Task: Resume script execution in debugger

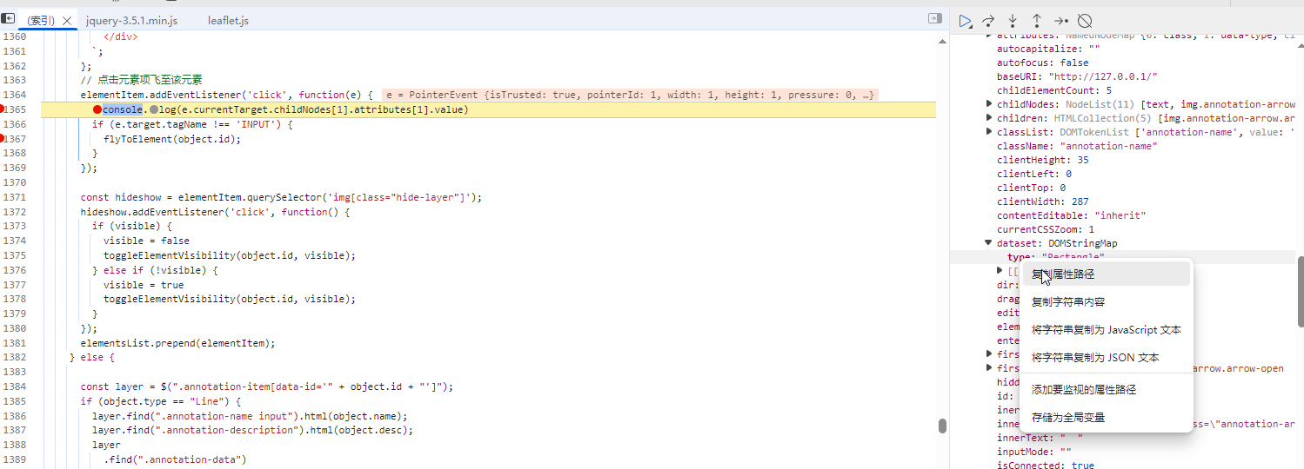Action: coord(965,20)
